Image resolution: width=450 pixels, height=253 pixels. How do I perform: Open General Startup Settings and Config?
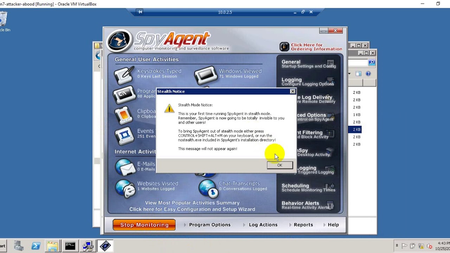308,64
